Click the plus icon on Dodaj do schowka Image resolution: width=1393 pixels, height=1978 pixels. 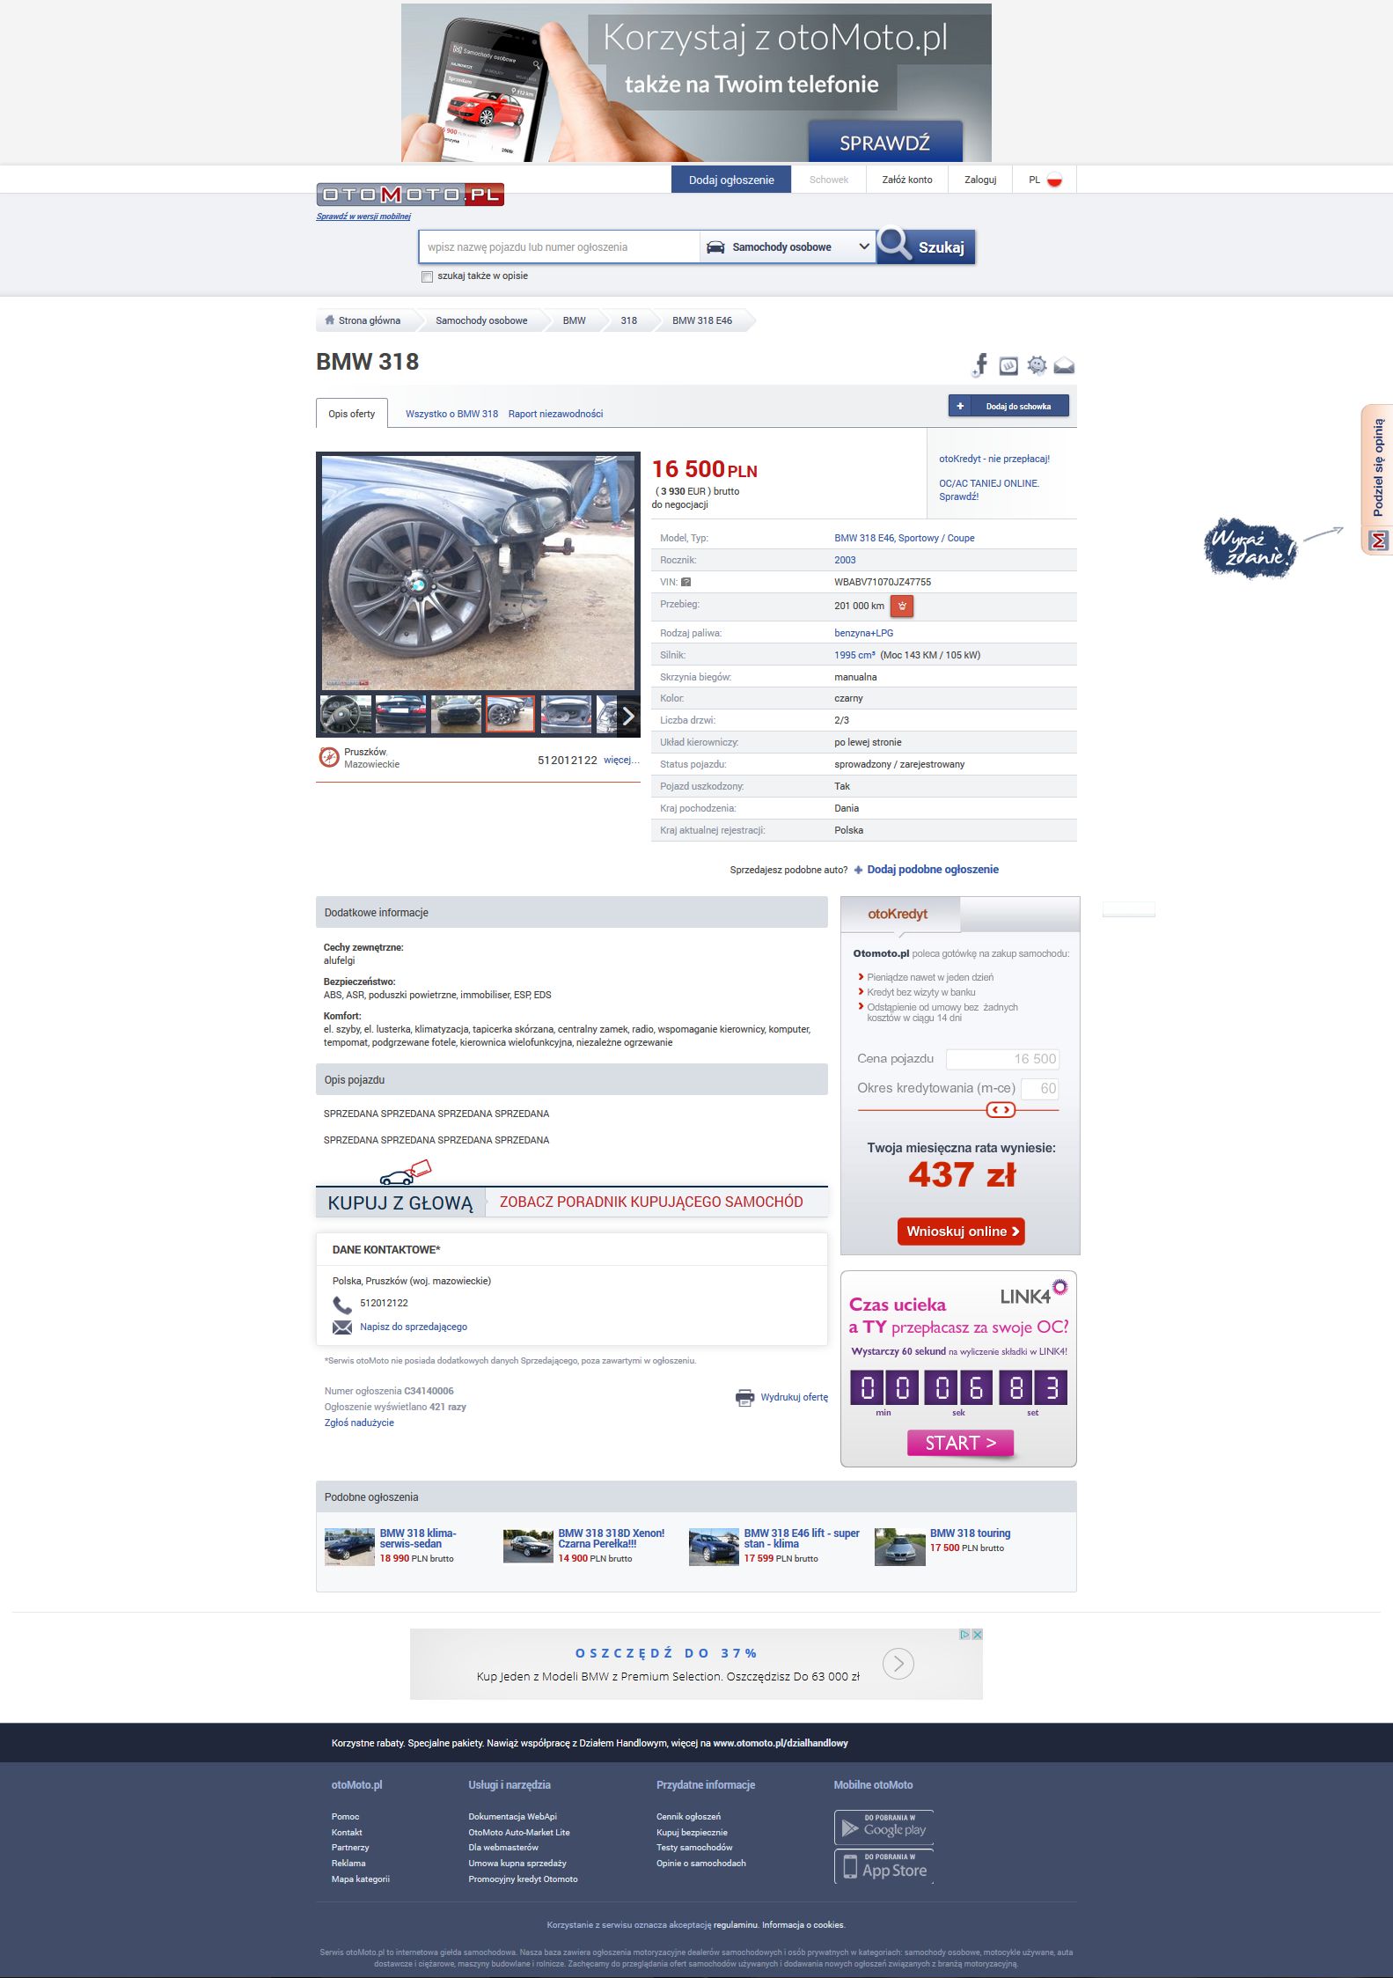[x=960, y=407]
